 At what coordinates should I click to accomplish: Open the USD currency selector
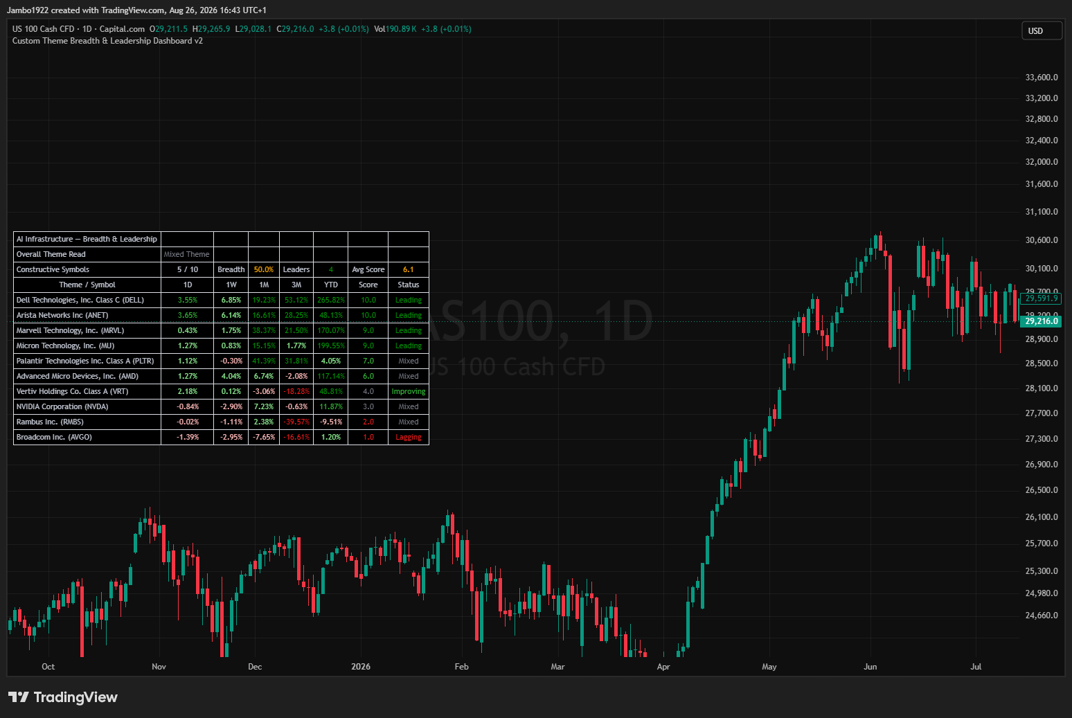(x=1042, y=30)
